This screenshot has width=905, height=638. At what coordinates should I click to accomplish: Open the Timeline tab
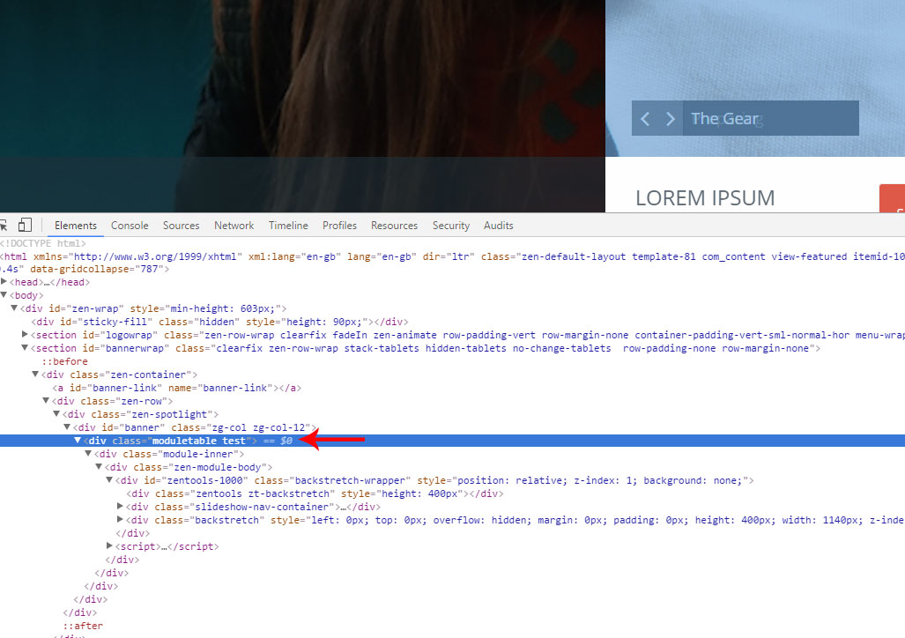click(288, 226)
